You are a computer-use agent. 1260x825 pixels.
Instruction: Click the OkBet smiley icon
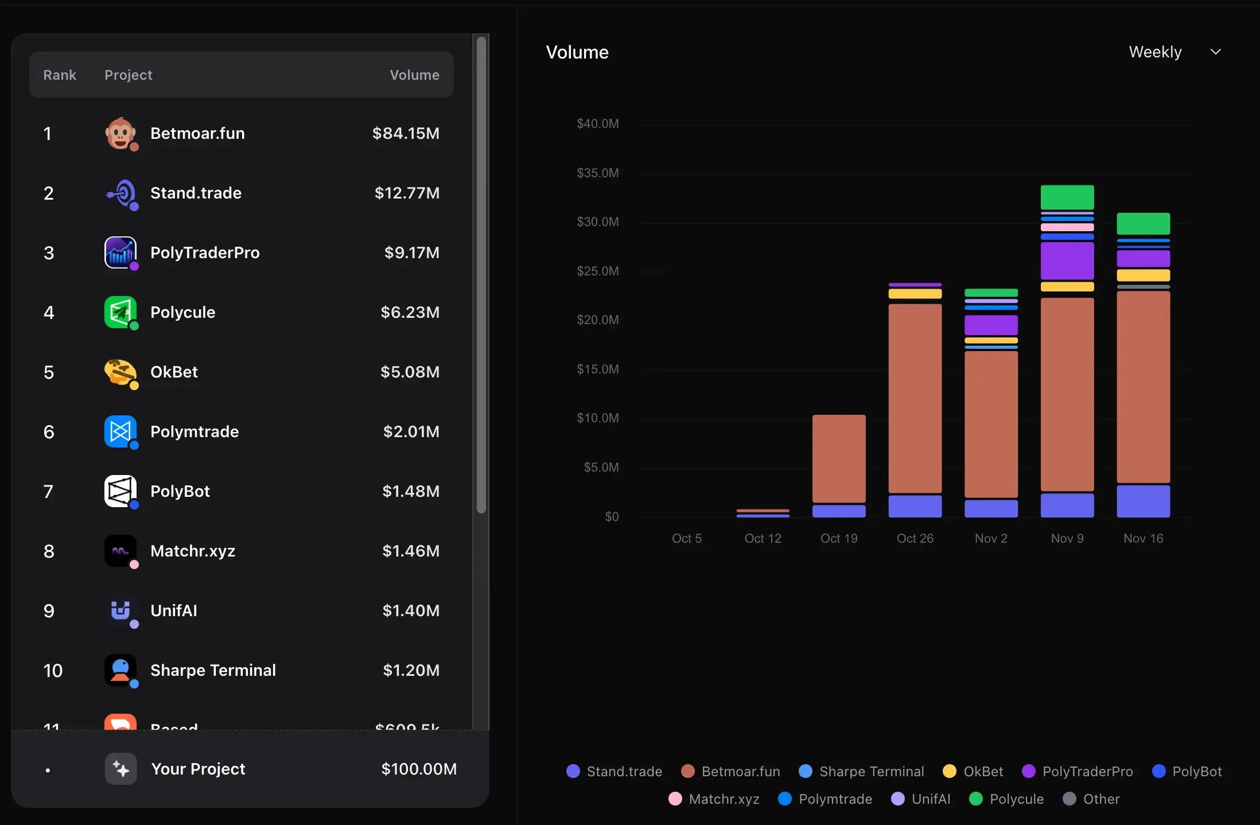tap(120, 372)
